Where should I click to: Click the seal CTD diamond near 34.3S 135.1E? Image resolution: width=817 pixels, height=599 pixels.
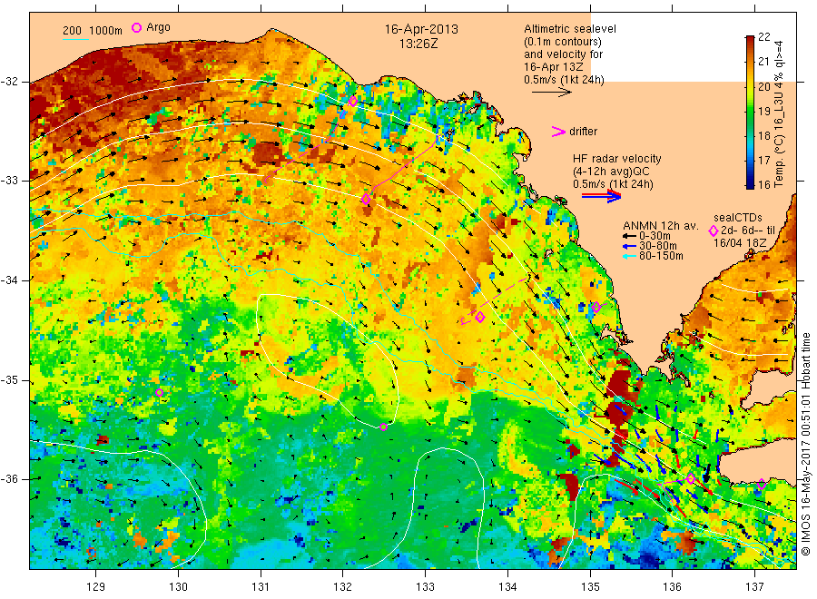point(596,308)
